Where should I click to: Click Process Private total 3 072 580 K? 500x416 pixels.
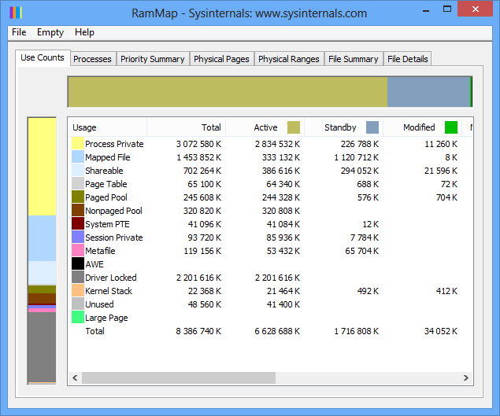198,144
